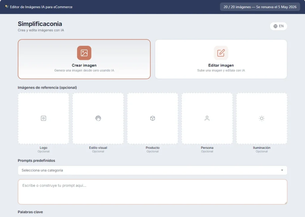This screenshot has height=217, width=305.
Task: Click the caret arrow of category dropdown
Action: [x=282, y=170]
